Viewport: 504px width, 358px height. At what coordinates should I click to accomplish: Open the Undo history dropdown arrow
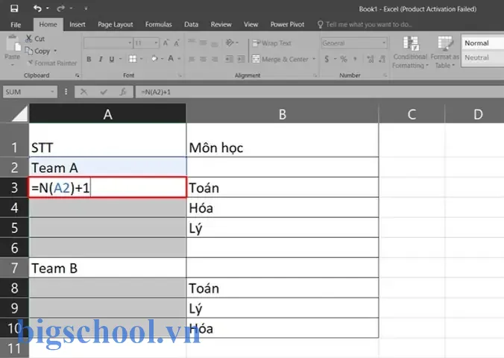click(48, 8)
